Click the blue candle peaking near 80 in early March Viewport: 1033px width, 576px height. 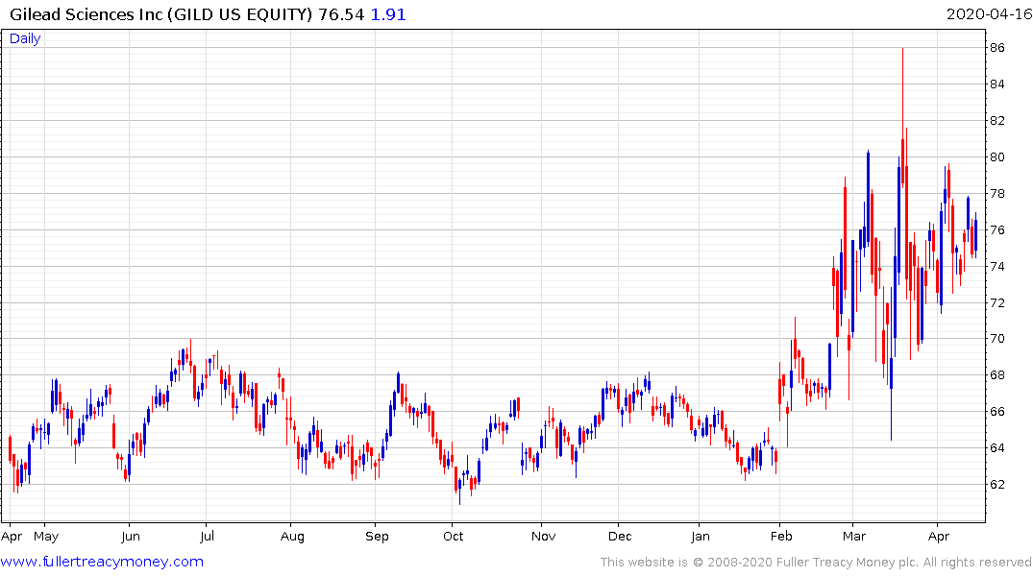point(869,198)
